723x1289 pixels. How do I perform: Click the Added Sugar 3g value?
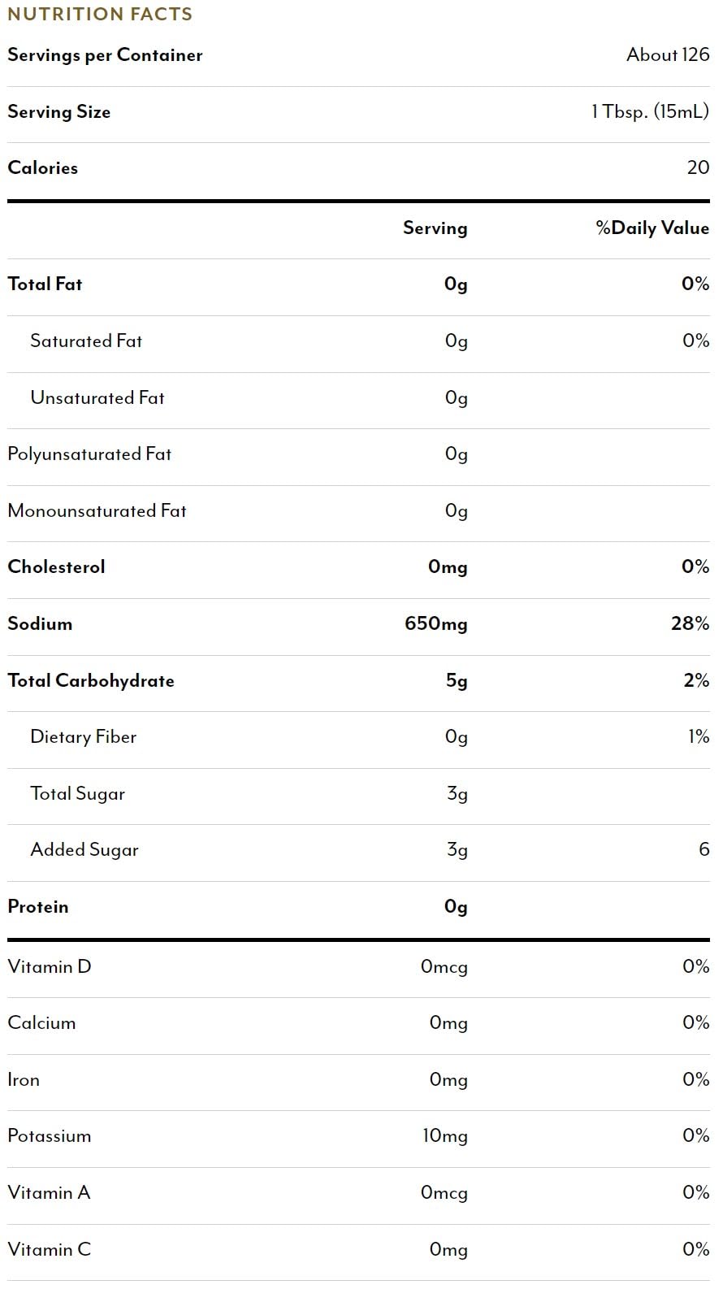coord(457,850)
